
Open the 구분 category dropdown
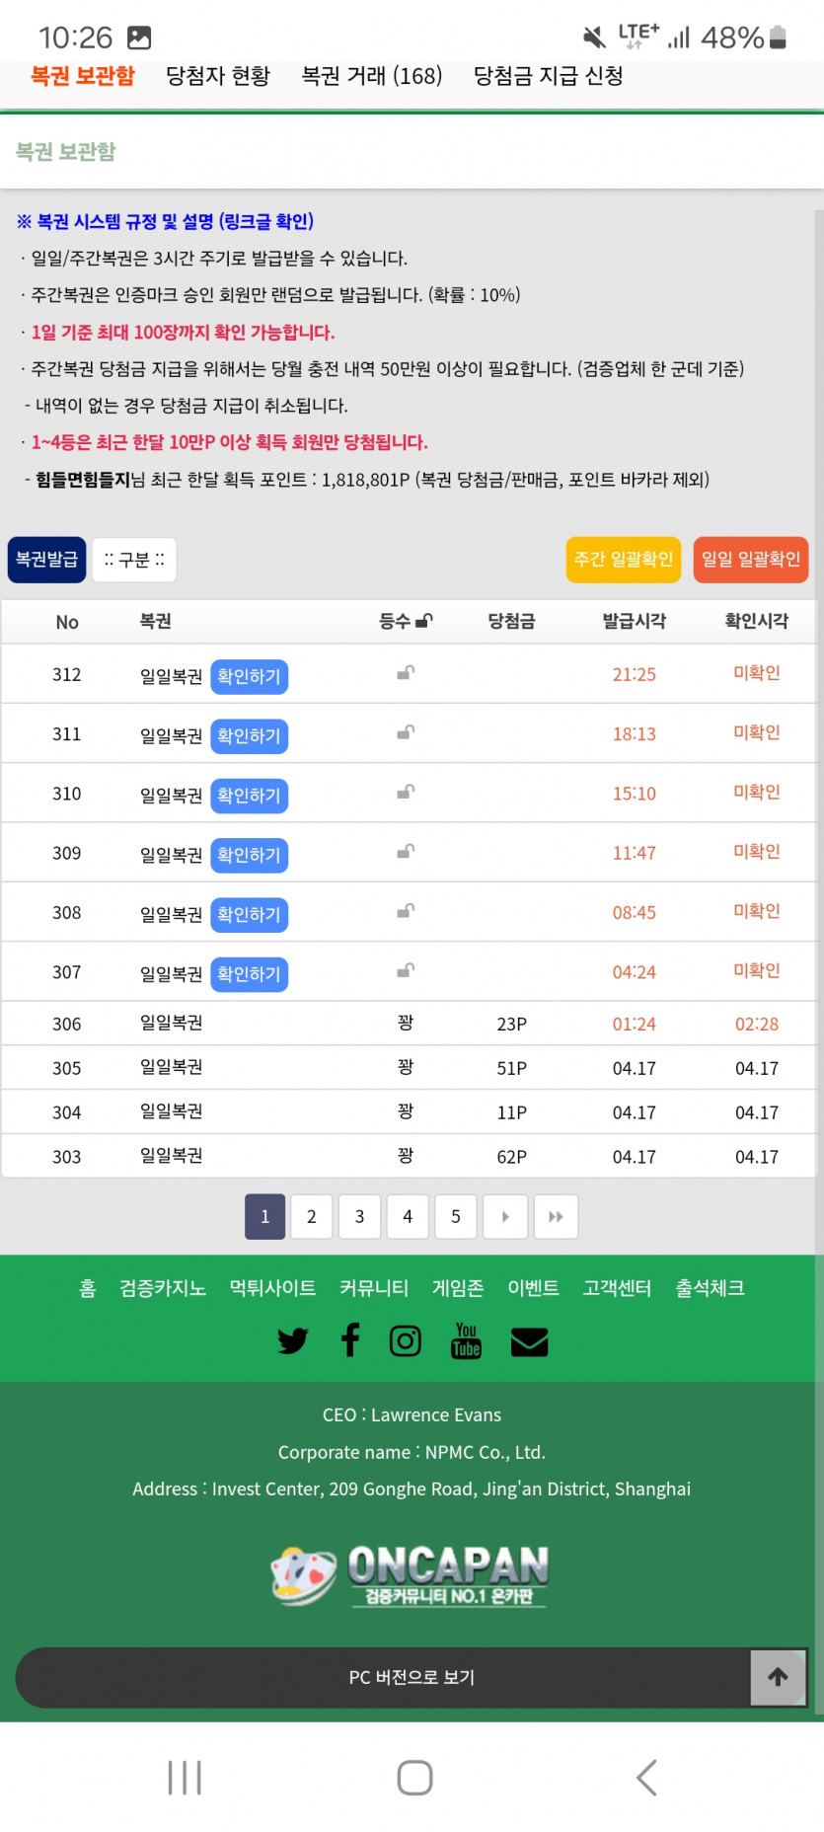coord(134,560)
